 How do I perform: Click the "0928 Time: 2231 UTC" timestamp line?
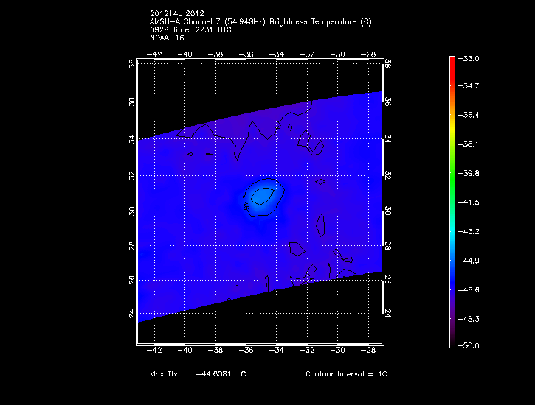click(x=192, y=29)
